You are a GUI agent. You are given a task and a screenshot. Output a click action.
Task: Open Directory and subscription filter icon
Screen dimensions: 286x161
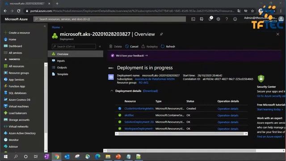click(x=202, y=19)
